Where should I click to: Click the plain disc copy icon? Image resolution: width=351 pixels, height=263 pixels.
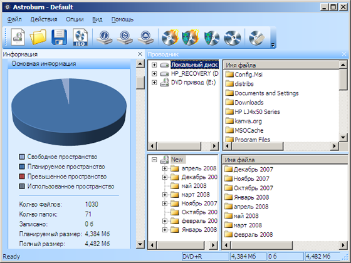233,38
